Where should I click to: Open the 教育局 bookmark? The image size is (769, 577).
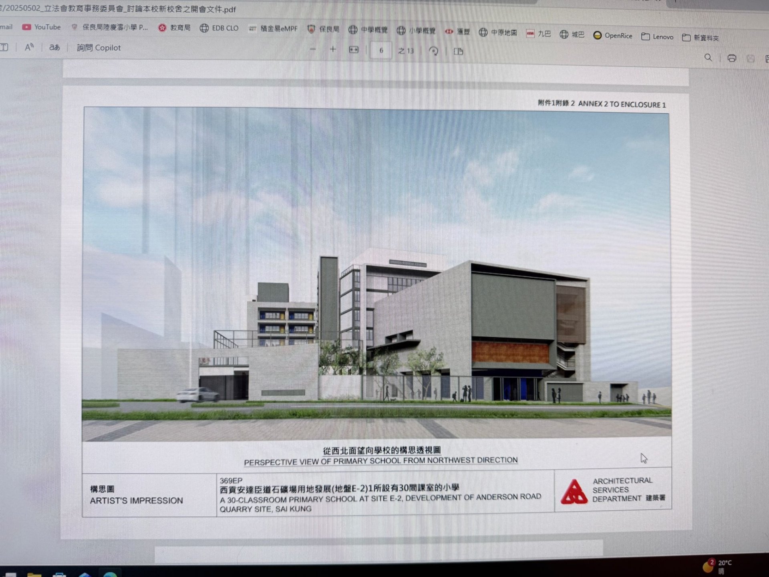(175, 28)
